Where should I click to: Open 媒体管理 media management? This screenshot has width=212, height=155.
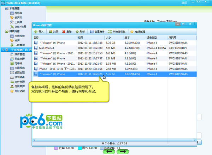pyautogui.click(x=18, y=54)
